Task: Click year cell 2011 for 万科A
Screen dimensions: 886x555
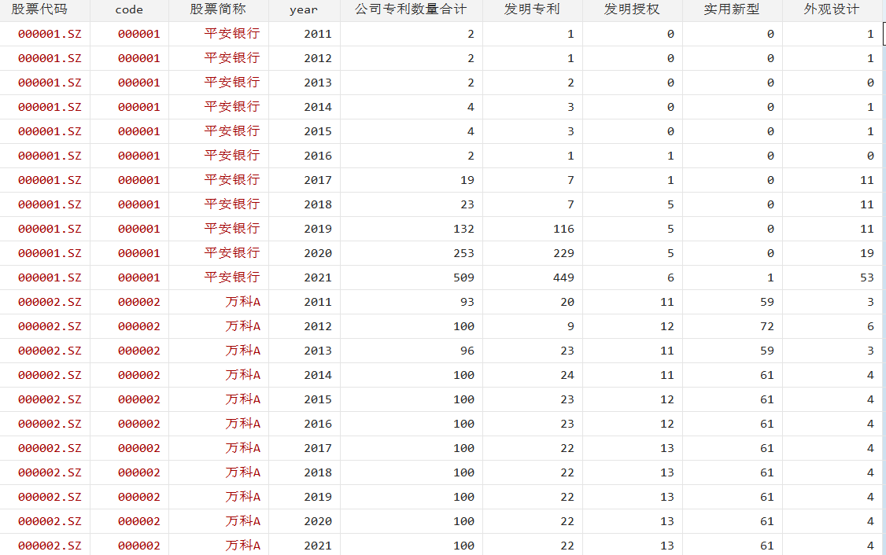Action: 318,302
